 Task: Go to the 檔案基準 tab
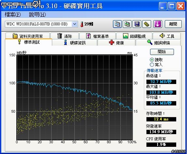click(98, 36)
